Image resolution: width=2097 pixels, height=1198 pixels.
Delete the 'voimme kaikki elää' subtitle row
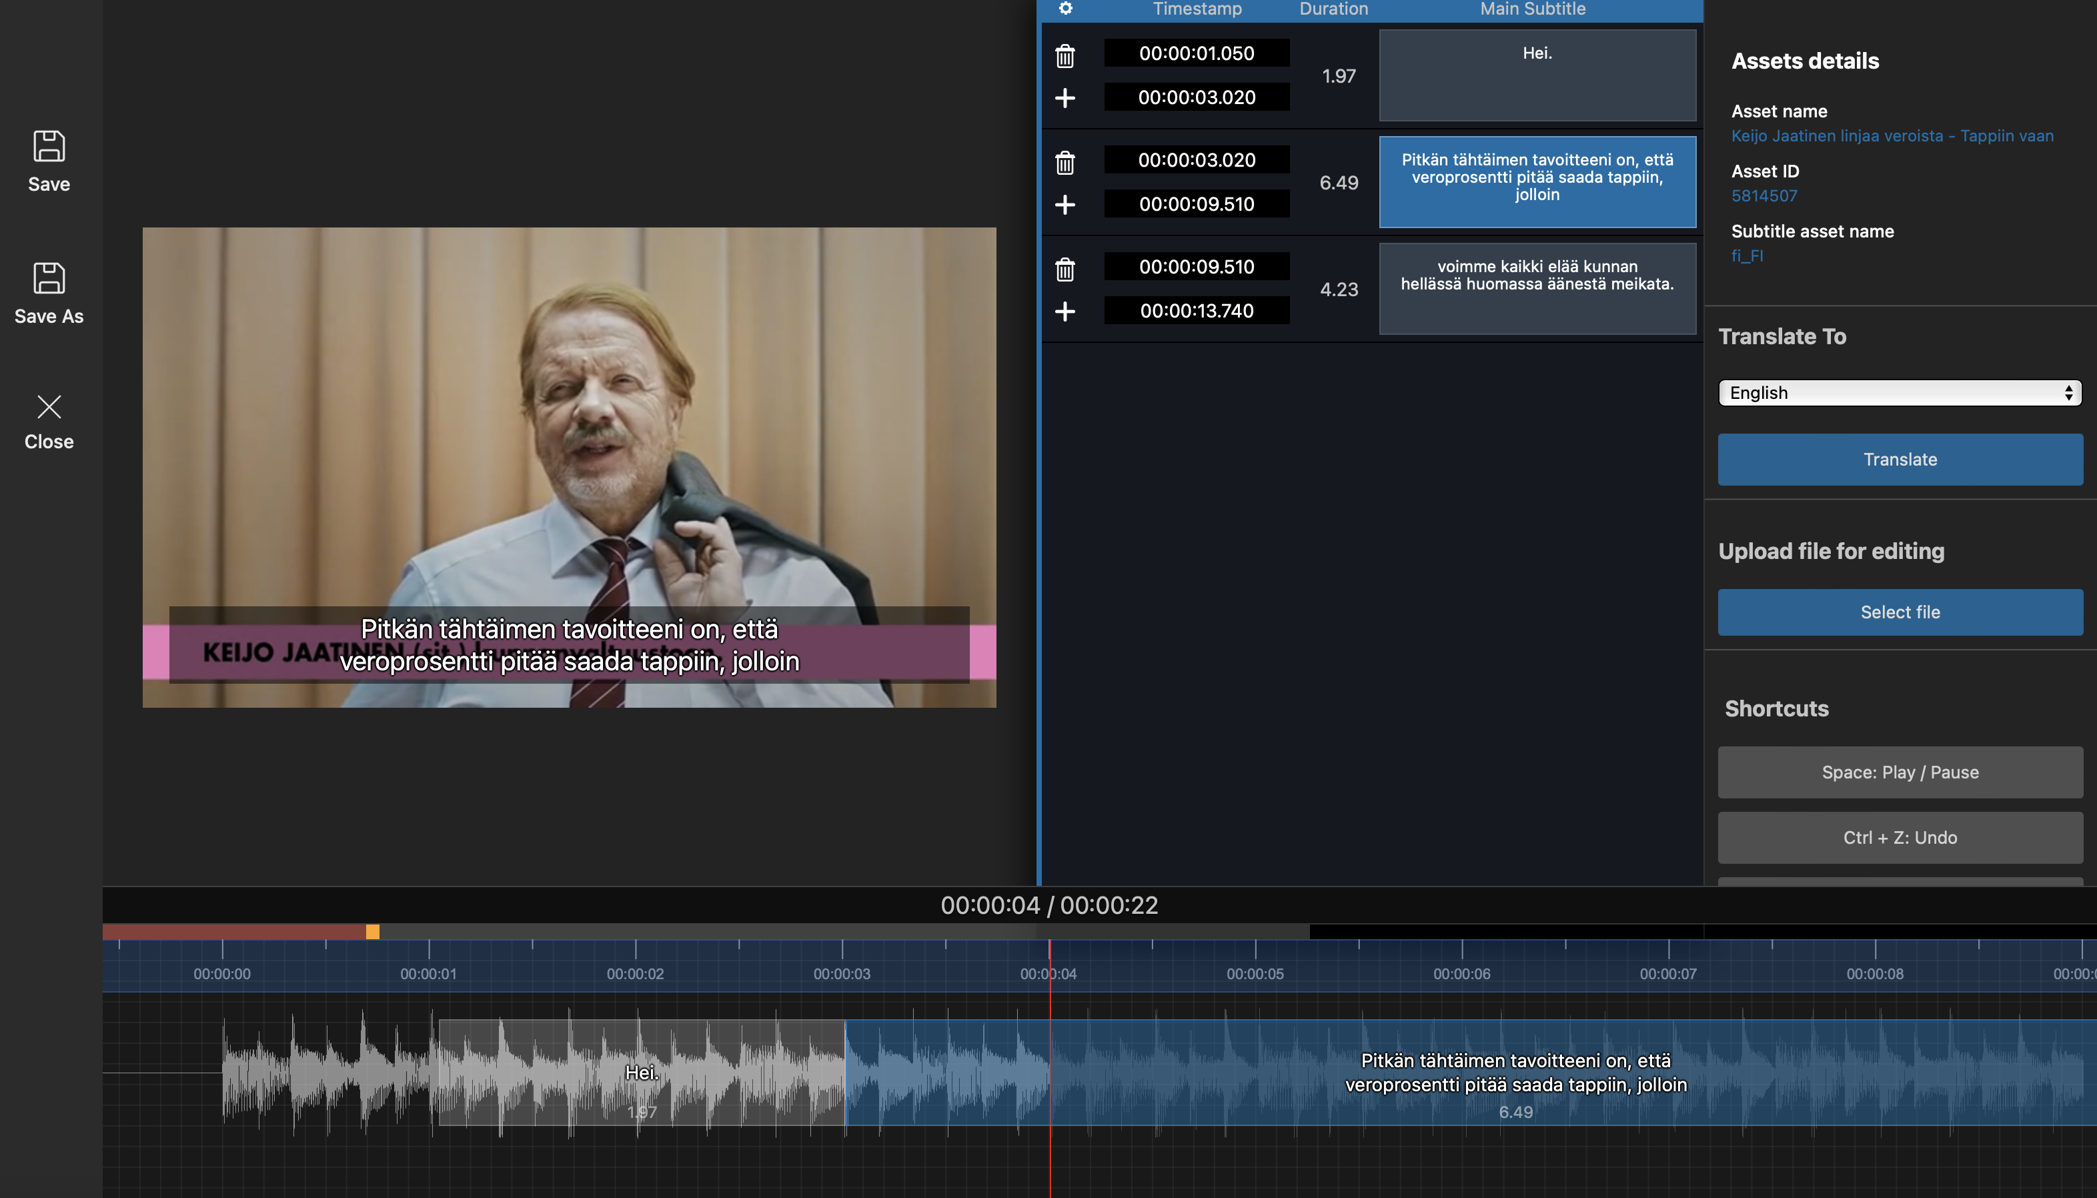[x=1065, y=270]
